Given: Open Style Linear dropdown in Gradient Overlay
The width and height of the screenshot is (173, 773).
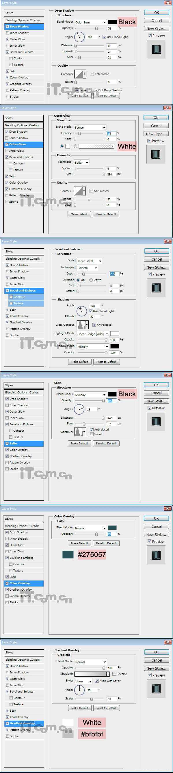Looking at the screenshot, I should [x=83, y=681].
